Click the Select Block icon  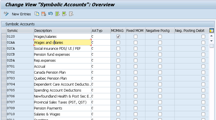coord(64,14)
